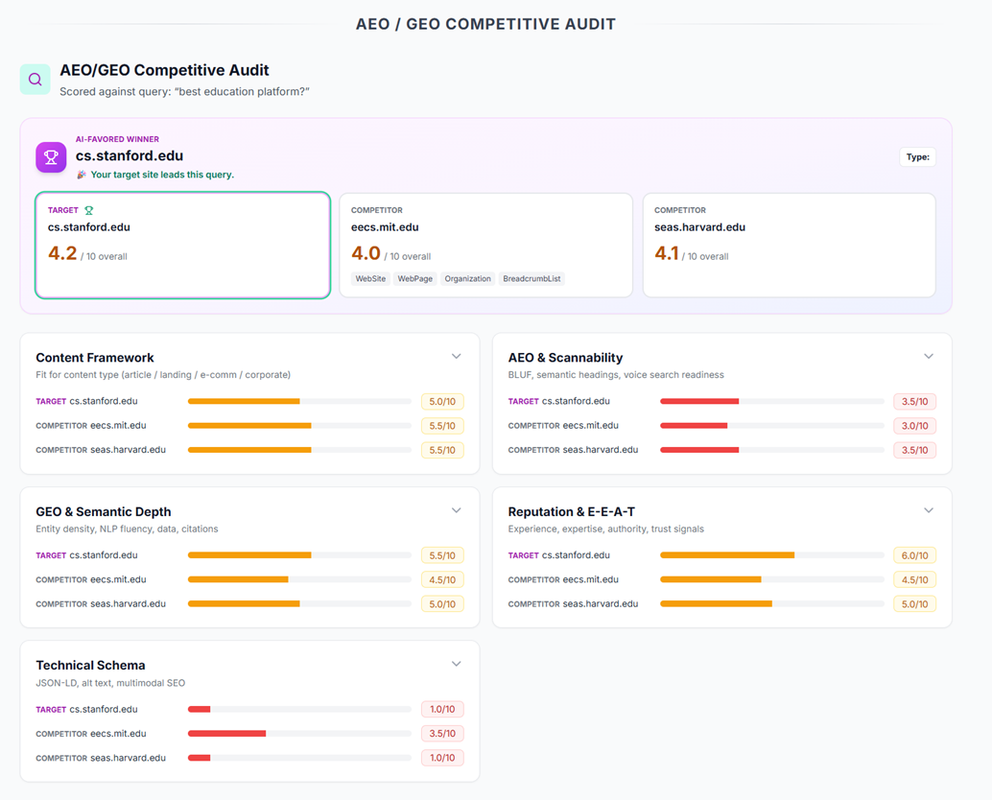Click 1.0/10 badge for seas.harvard.edu in Technical Schema
Screen dimensions: 992x800
442,758
